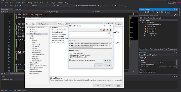The image size is (181, 92).
Task: Click the wrench Properties icon in Solution Explorer
Action: (x=166, y=12)
